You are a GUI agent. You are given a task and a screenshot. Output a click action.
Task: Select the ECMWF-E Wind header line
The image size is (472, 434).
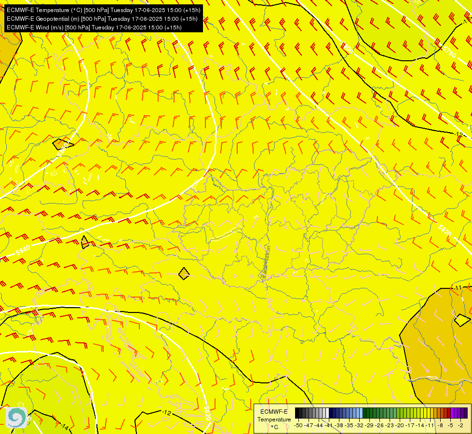(x=94, y=27)
